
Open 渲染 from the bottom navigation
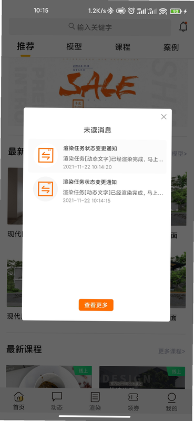coord(95,401)
